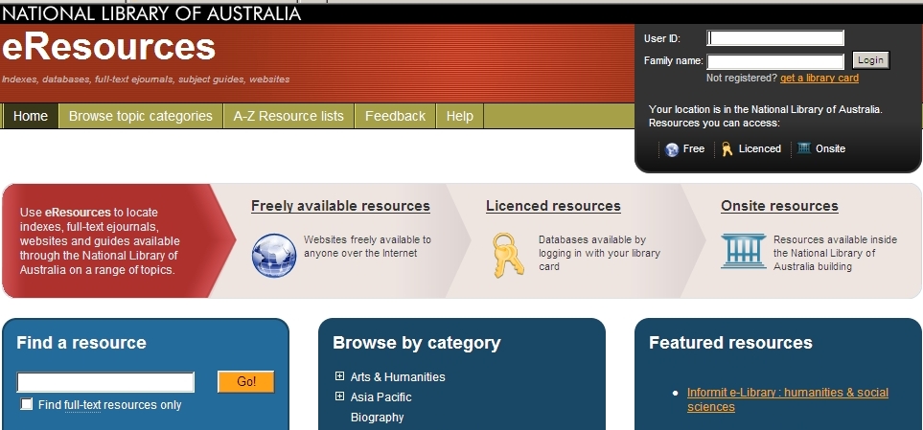Screen dimensions: 923x430
Task: Click the Find a resource search box
Action: 105,382
